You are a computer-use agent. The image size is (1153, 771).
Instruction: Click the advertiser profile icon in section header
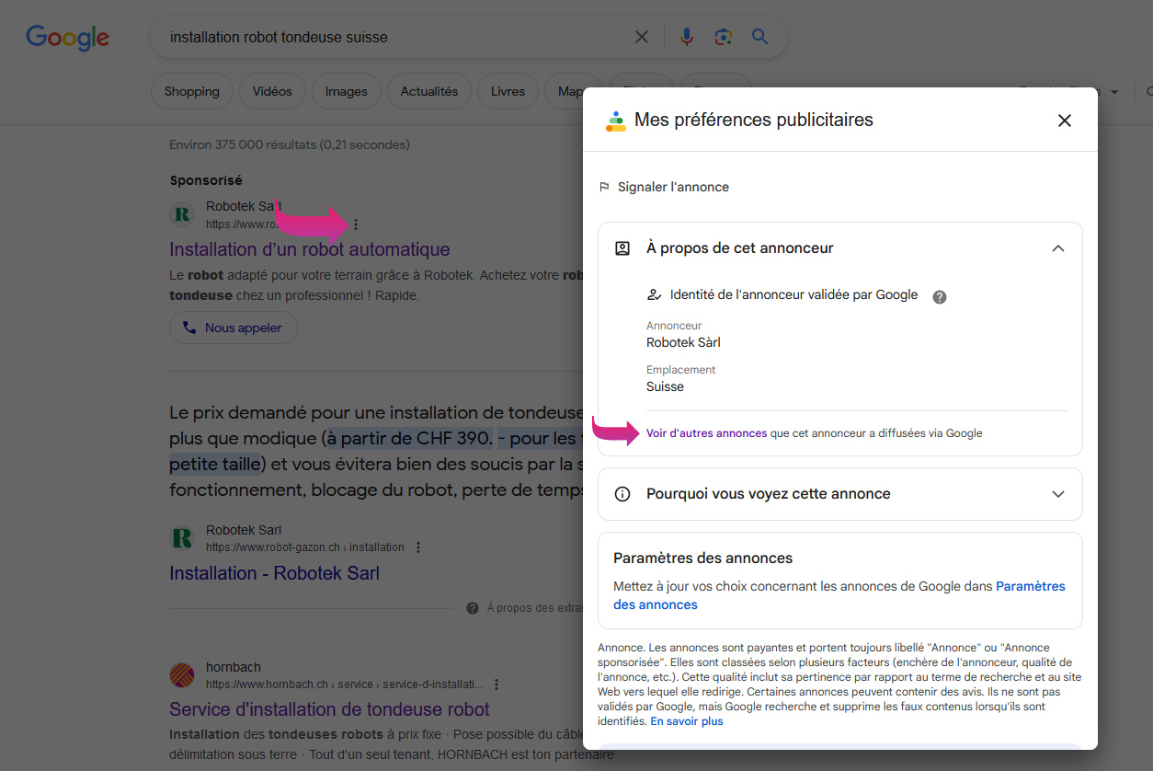pyautogui.click(x=622, y=248)
